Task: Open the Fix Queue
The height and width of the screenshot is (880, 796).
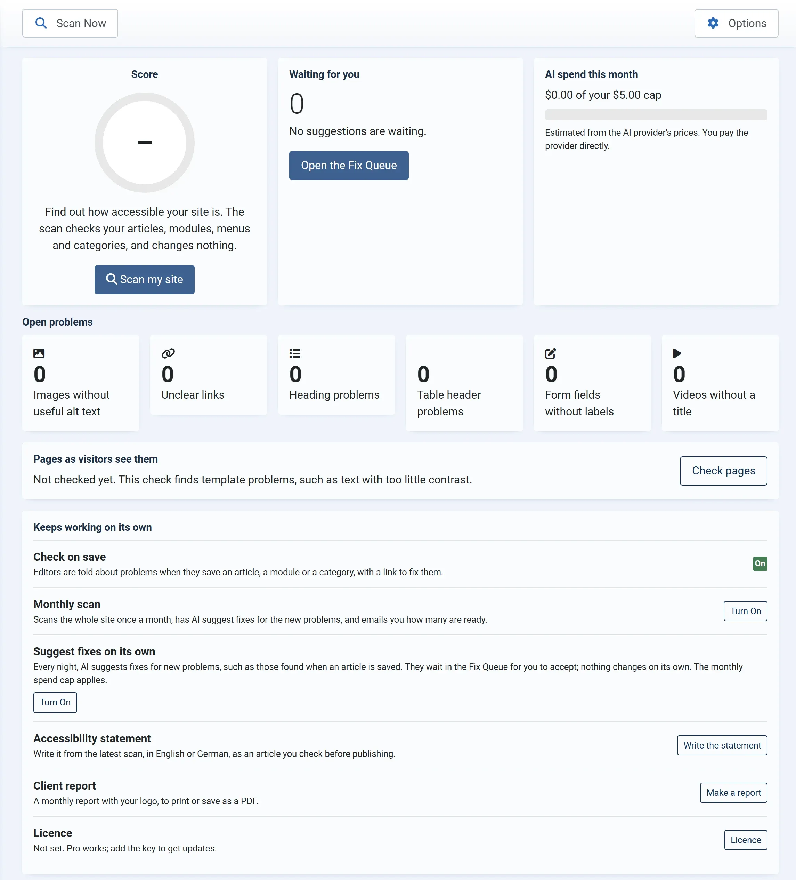Action: pyautogui.click(x=349, y=166)
